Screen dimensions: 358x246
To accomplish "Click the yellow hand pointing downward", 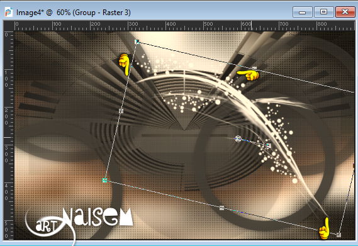I will click(124, 64).
